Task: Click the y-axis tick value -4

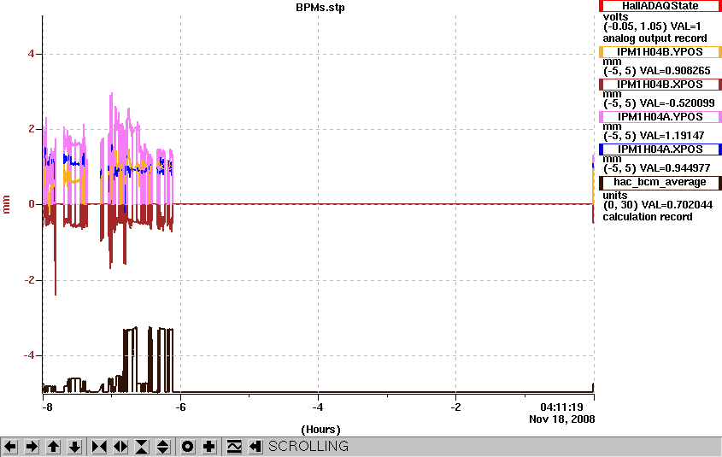Action: pos(28,355)
